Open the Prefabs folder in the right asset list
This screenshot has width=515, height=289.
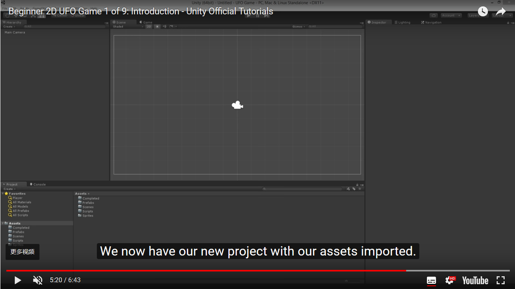click(86, 202)
